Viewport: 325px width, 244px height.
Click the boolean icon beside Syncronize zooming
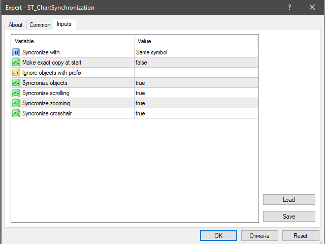[16, 103]
